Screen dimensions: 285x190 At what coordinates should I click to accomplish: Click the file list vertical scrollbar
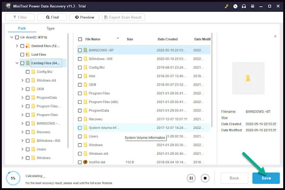[x=212, y=80]
